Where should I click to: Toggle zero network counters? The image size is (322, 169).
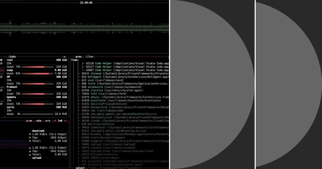point(47,121)
